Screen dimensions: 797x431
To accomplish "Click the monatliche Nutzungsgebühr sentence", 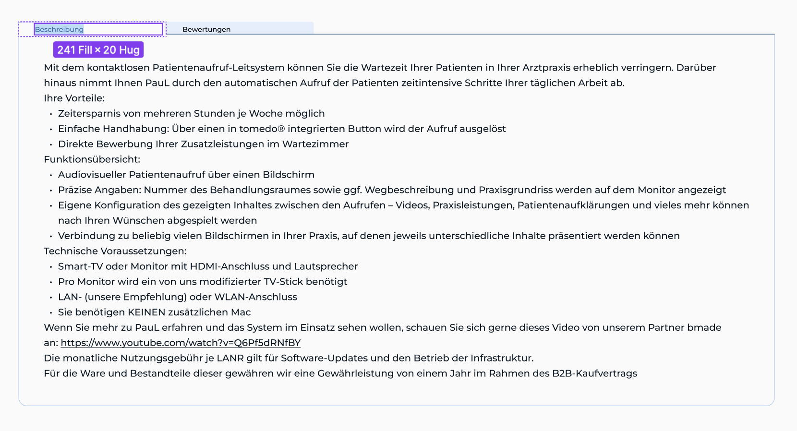I will click(x=288, y=358).
